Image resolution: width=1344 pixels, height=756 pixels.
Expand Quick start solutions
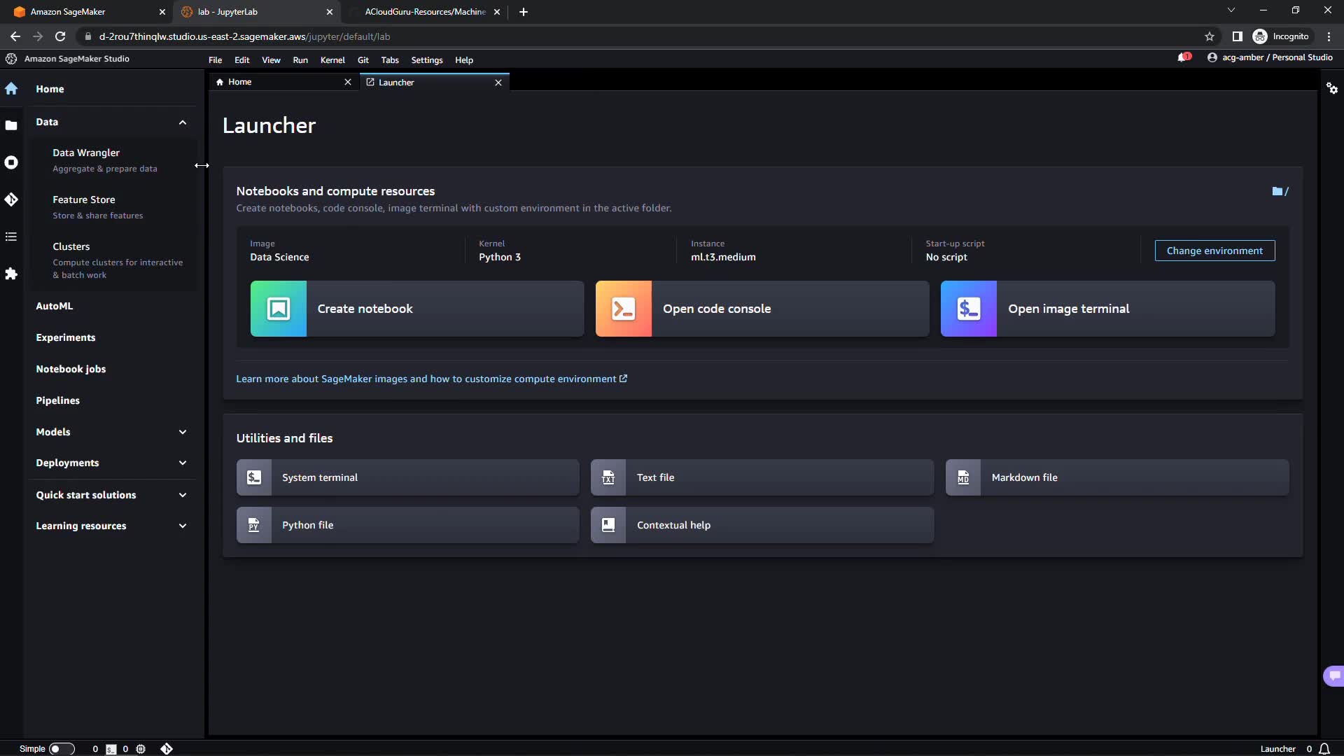coord(183,495)
